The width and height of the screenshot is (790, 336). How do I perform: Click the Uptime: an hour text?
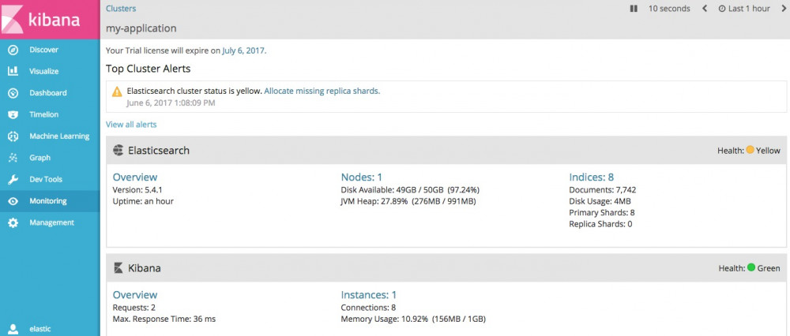143,201
